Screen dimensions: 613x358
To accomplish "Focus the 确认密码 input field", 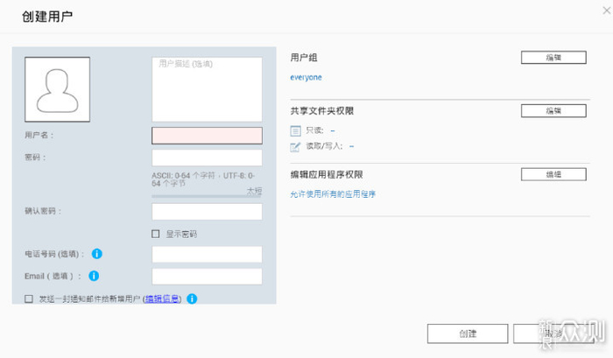I will [x=207, y=212].
